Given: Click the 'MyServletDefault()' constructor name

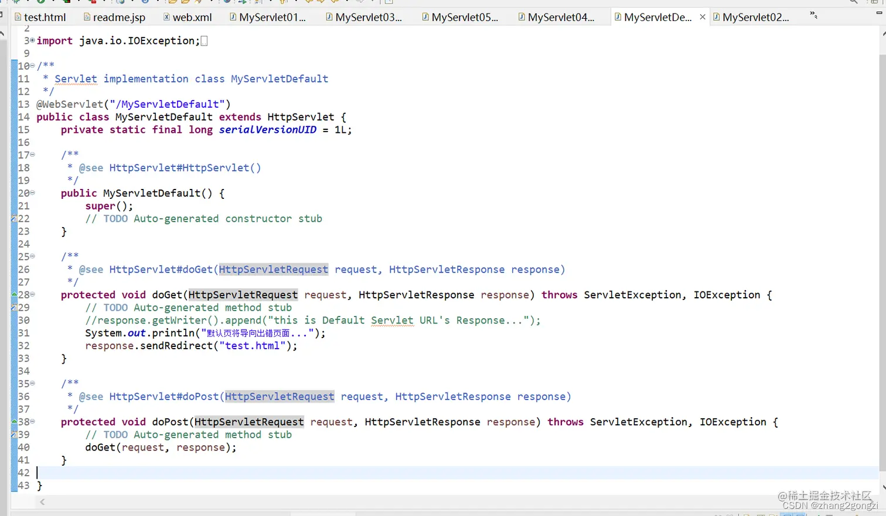Looking at the screenshot, I should [158, 193].
